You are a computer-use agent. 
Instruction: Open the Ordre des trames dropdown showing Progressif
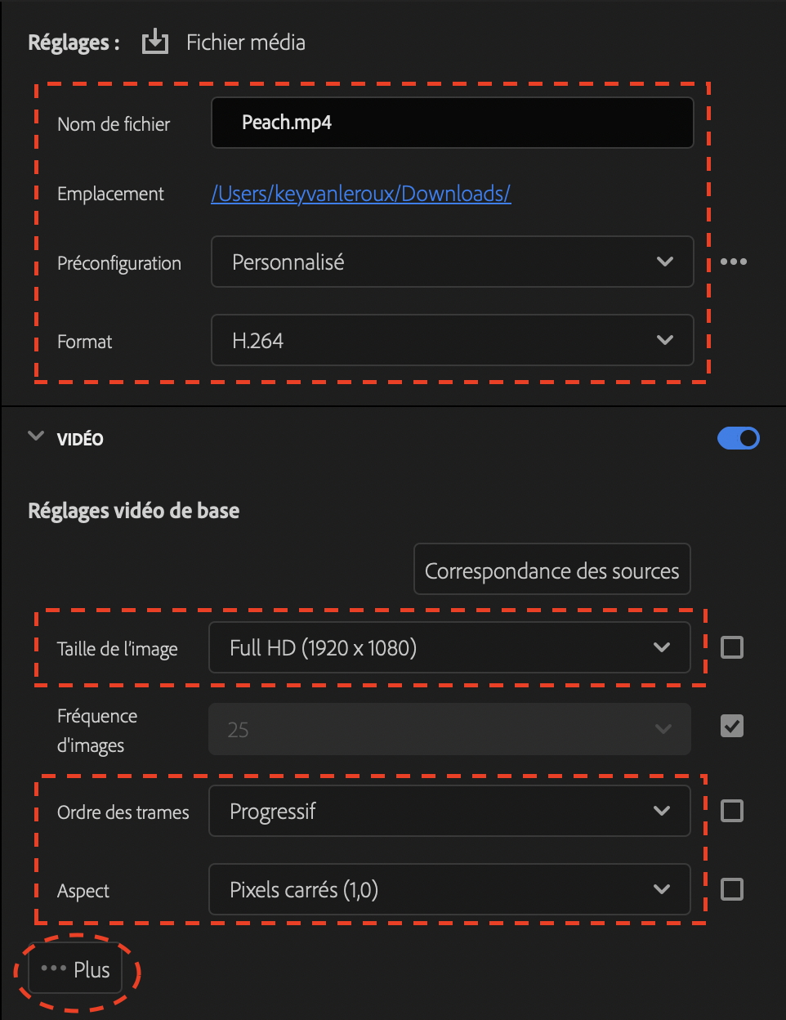(x=449, y=810)
